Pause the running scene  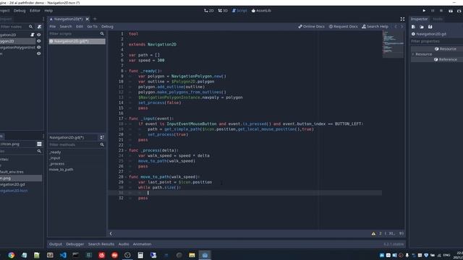coord(433,11)
